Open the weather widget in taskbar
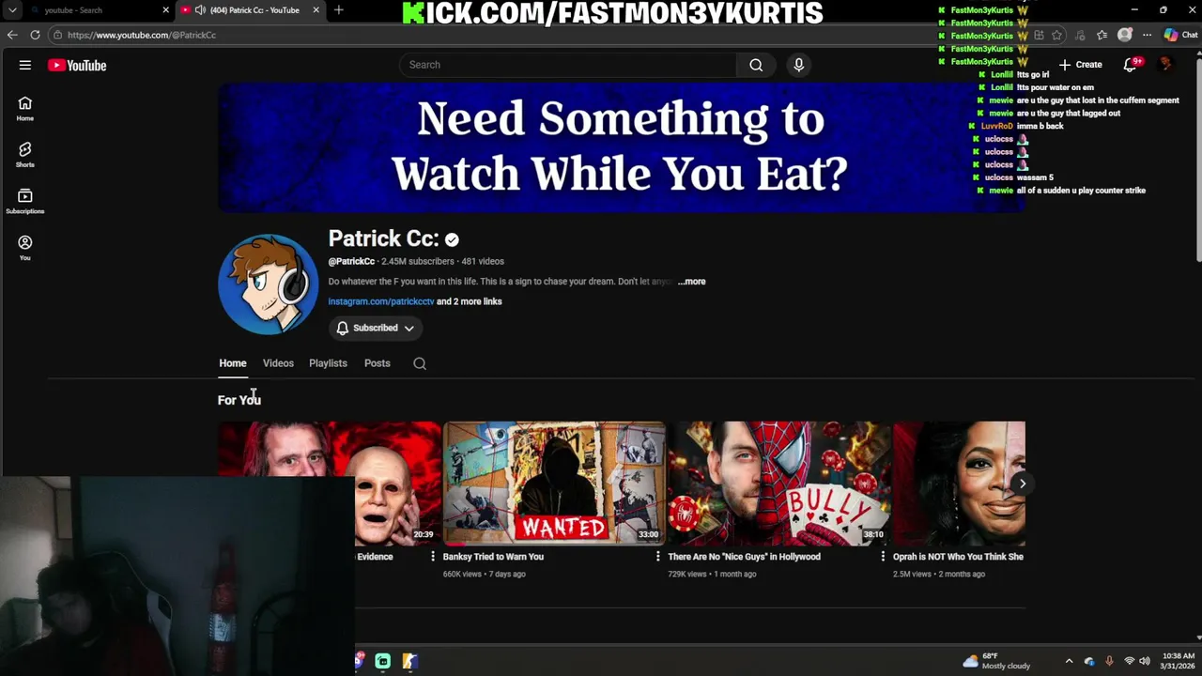The height and width of the screenshot is (676, 1202). [996, 661]
